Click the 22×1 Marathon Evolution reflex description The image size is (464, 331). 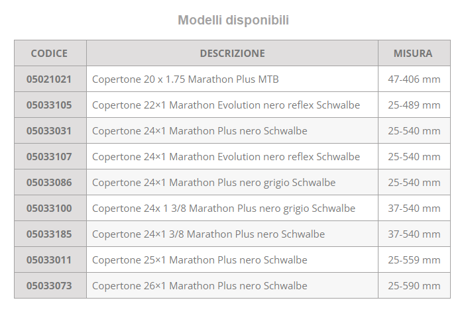point(225,105)
